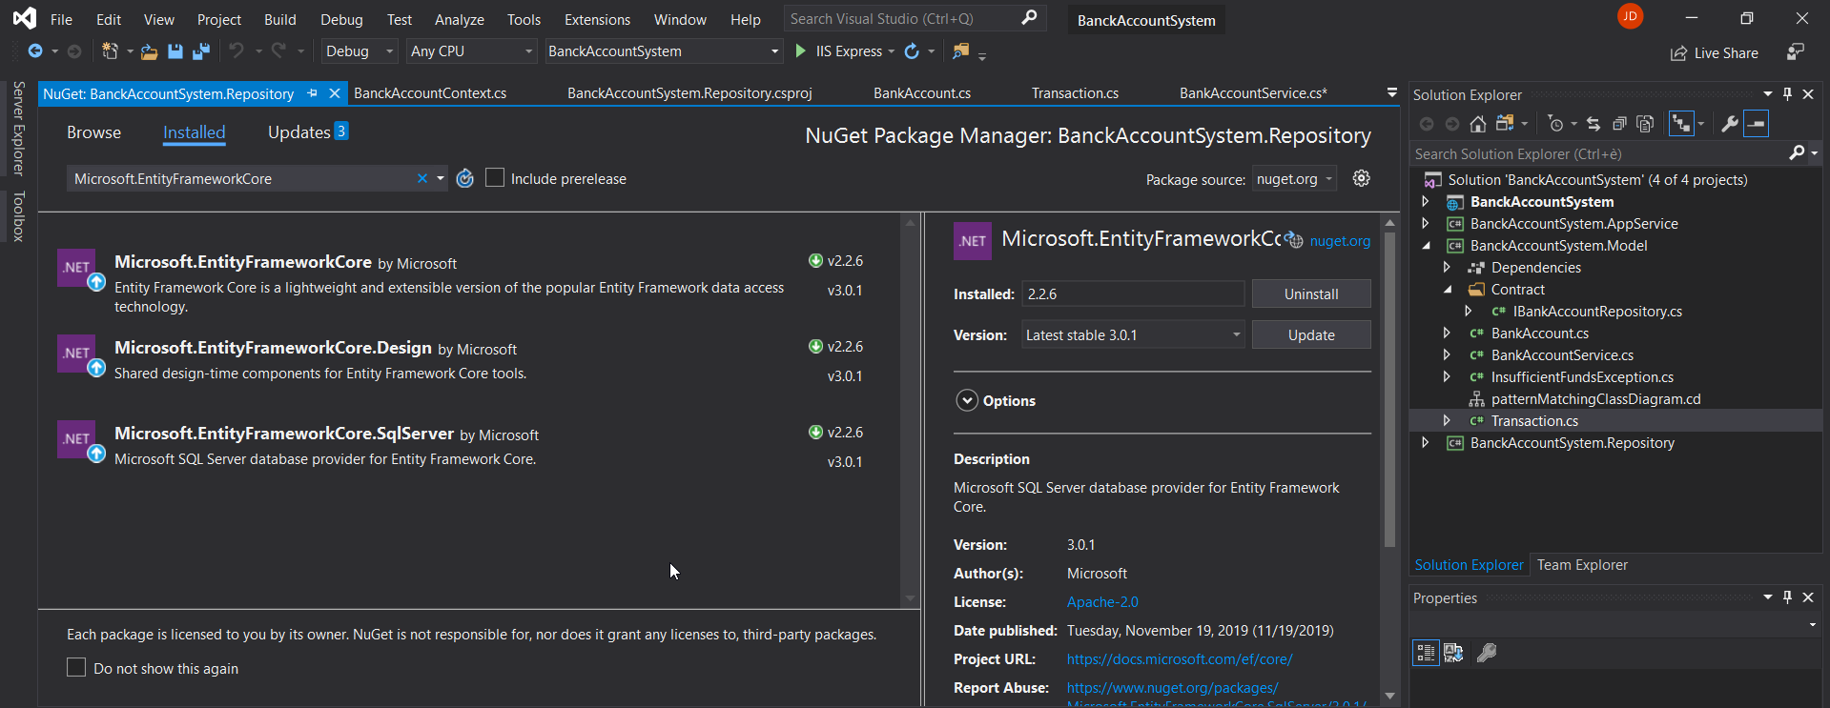Viewport: 1830px width, 708px height.
Task: Switch to the Browse tab
Action: pos(93,132)
